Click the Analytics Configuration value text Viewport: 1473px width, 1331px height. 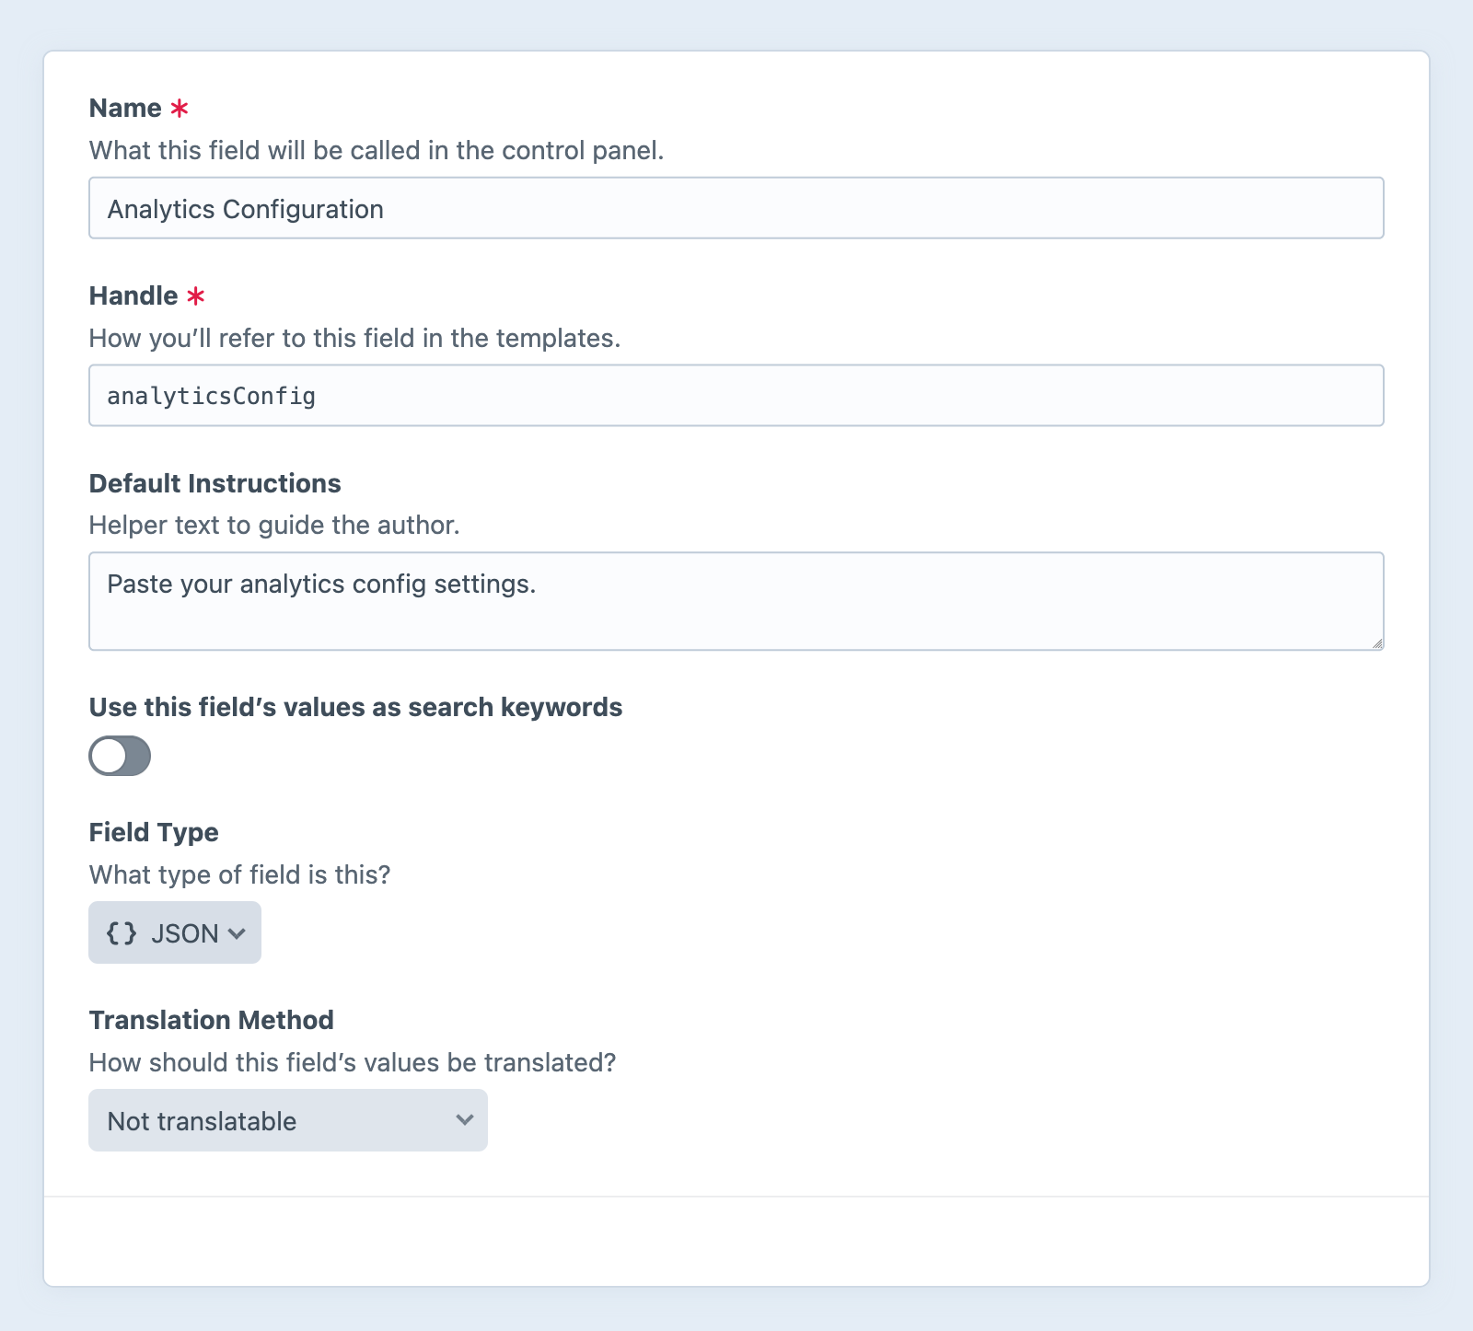(x=245, y=209)
